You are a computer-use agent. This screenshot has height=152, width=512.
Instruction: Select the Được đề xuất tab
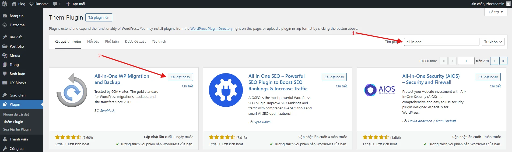click(135, 41)
